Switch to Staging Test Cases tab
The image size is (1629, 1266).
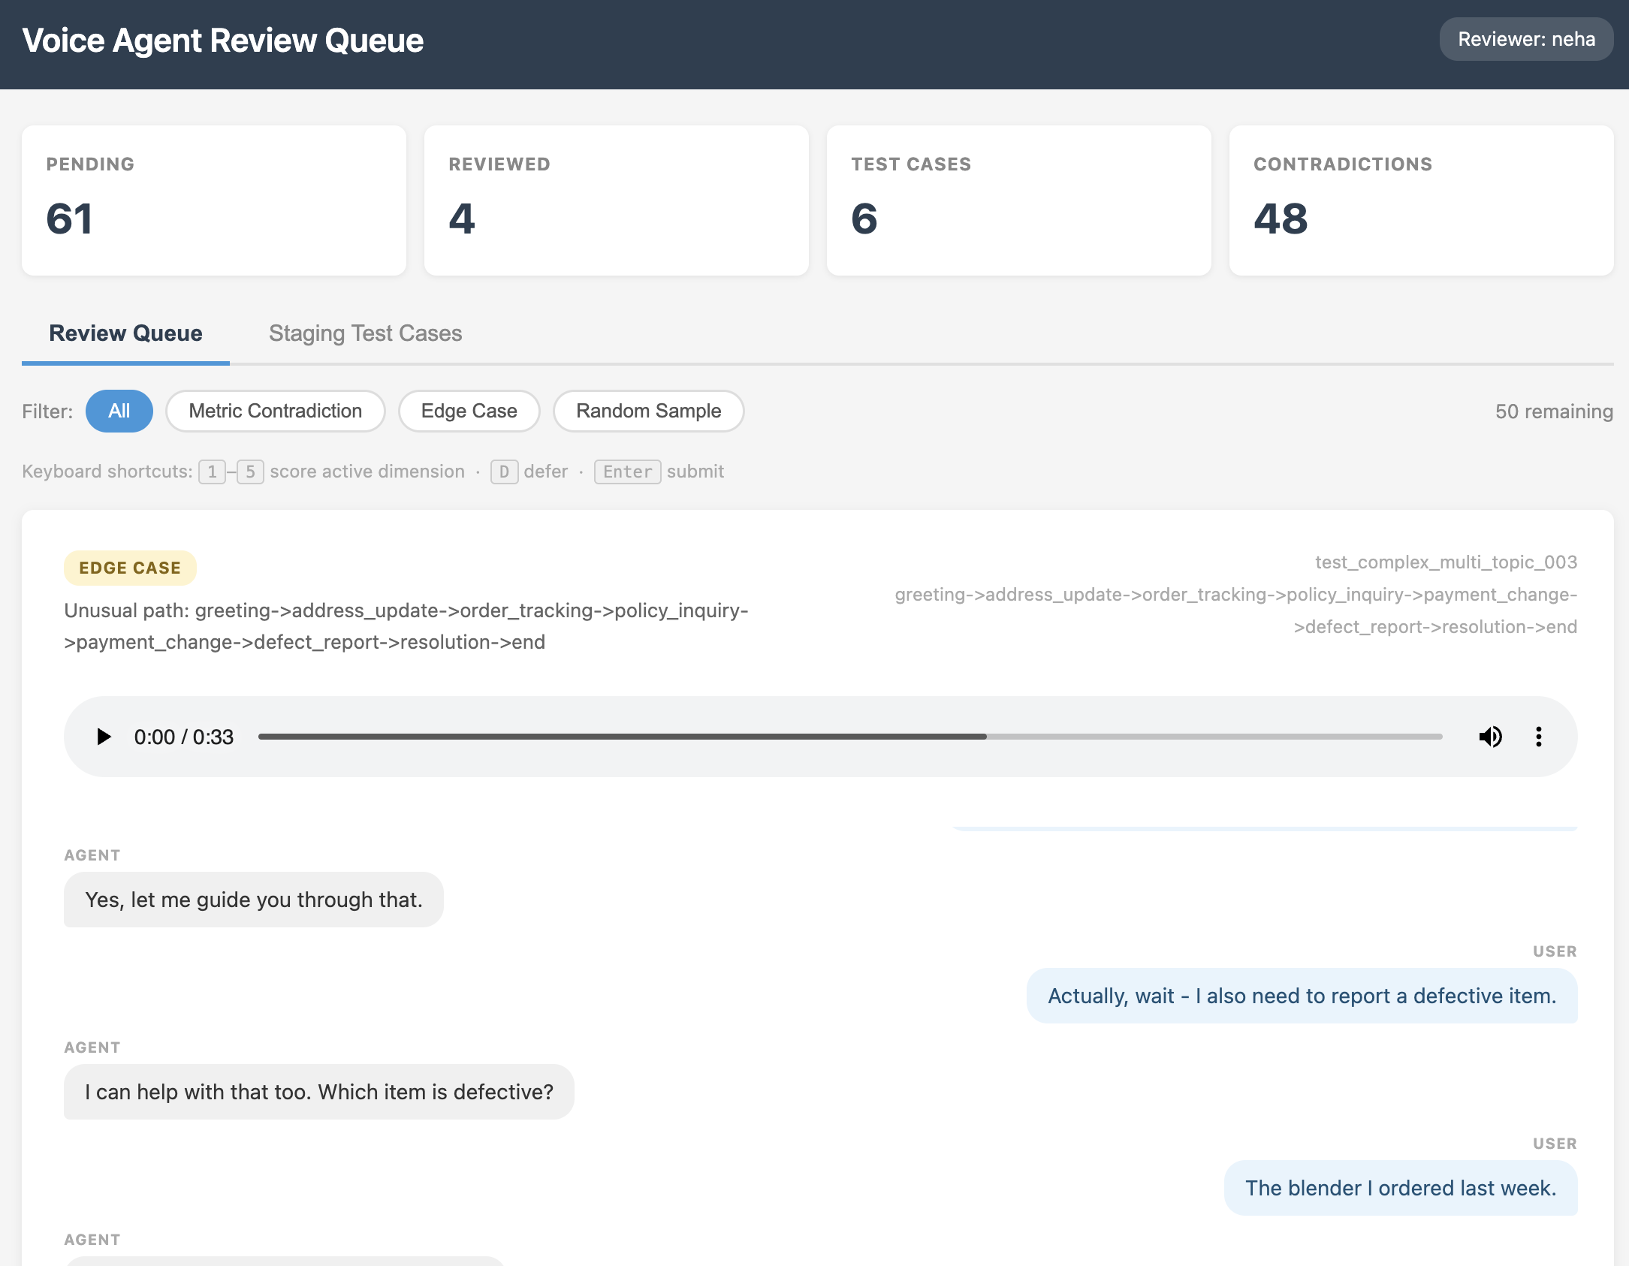point(365,333)
